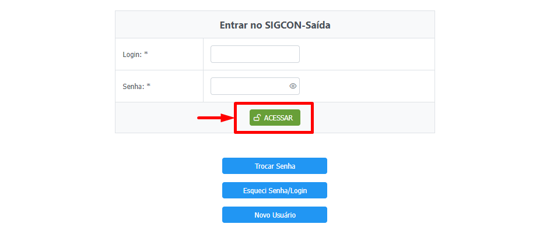Click the text box beside the Senha label
The height and width of the screenshot is (231, 543).
(x=255, y=86)
